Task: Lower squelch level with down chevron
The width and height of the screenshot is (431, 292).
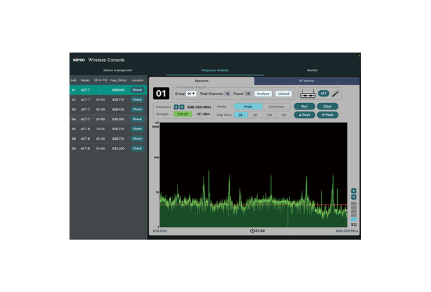Action: coord(353,197)
